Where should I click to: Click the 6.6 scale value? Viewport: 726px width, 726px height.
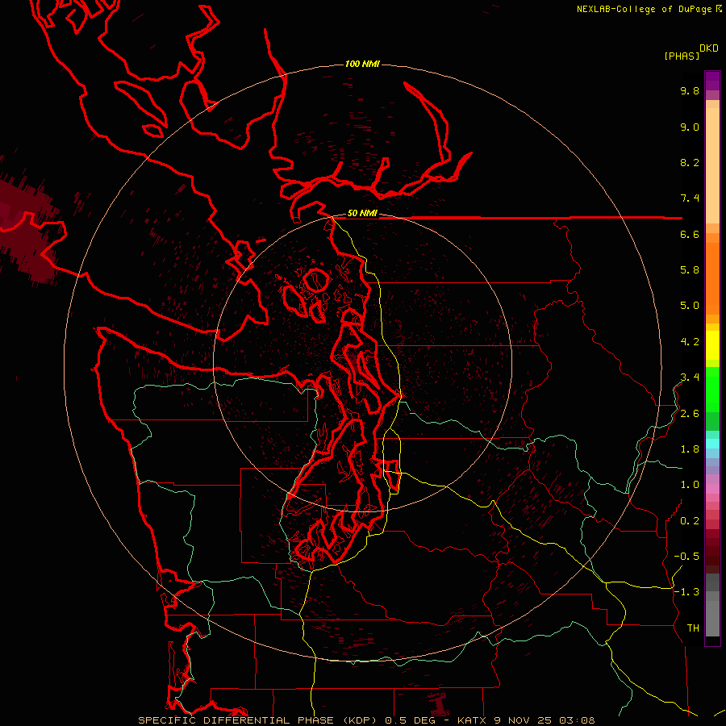690,234
